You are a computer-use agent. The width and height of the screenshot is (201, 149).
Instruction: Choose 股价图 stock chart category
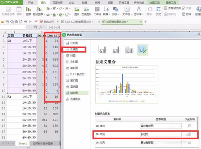pos(72,80)
